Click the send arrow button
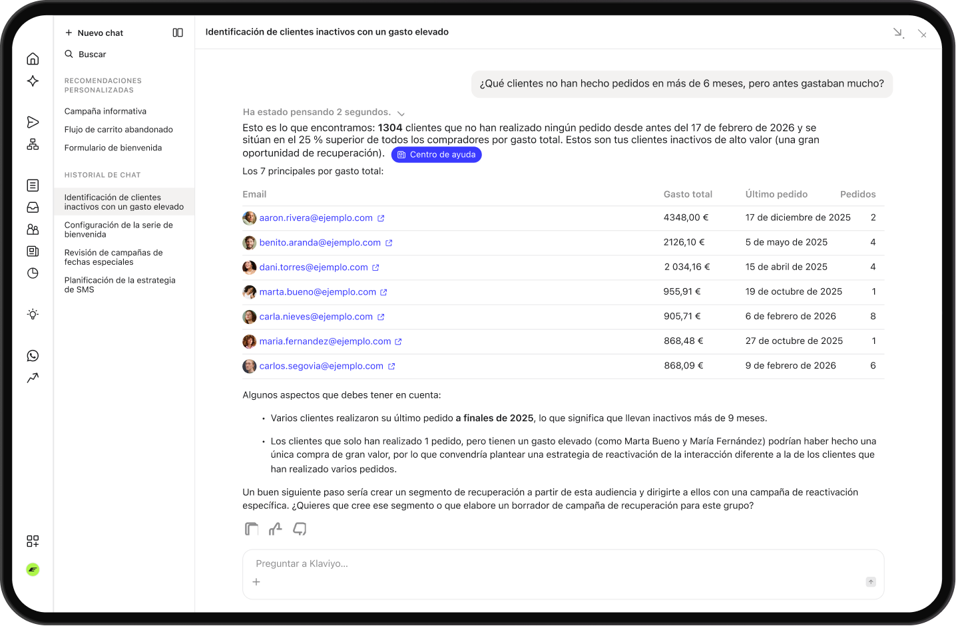 (871, 582)
